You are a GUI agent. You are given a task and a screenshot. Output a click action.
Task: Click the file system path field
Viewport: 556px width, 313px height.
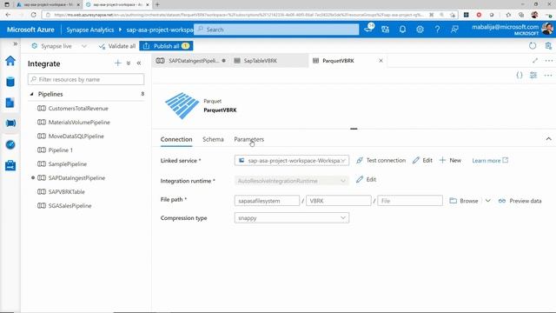[x=267, y=201]
